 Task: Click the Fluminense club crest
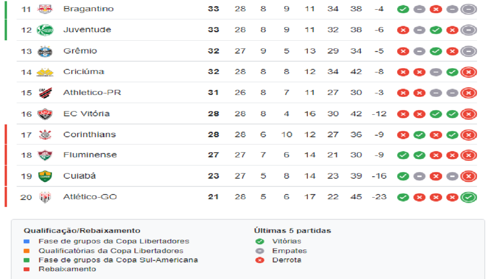click(x=45, y=155)
